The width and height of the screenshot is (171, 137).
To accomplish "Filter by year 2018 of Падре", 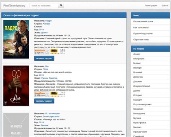I will (41, 30).
